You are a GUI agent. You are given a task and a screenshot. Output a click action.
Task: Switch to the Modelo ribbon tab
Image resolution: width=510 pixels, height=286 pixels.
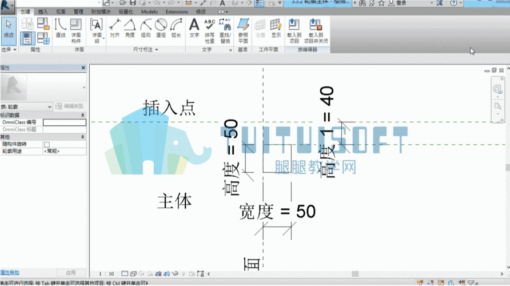point(149,11)
